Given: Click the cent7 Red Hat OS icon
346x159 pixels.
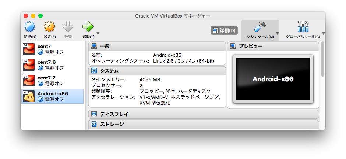Looking at the screenshot, I should [29, 49].
